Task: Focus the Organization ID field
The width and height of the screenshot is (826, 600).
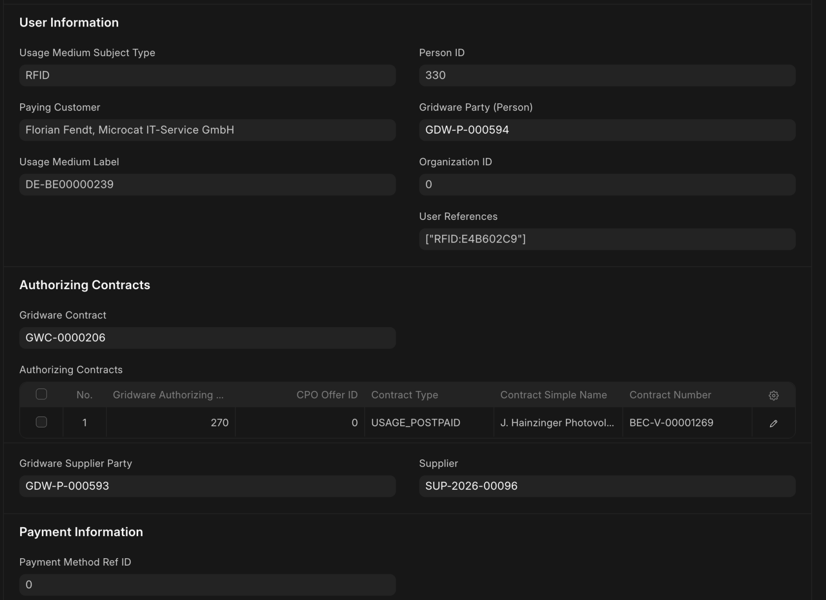Action: pos(607,184)
